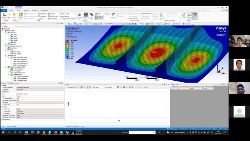Open File Explorer from the taskbar
This screenshot has height=141, width=250.
click(26, 132)
